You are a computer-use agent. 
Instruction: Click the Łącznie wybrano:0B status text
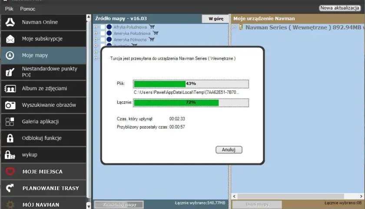(x=343, y=203)
